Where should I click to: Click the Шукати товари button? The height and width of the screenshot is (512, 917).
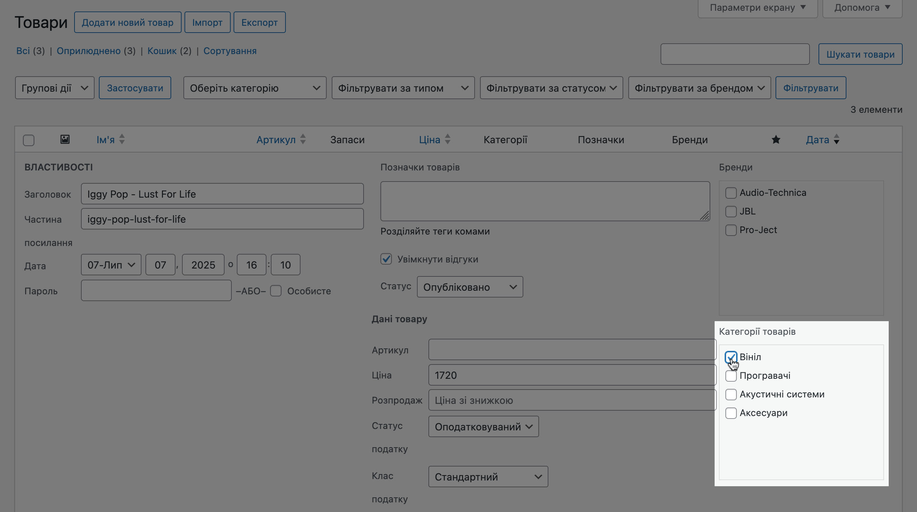pyautogui.click(x=860, y=54)
